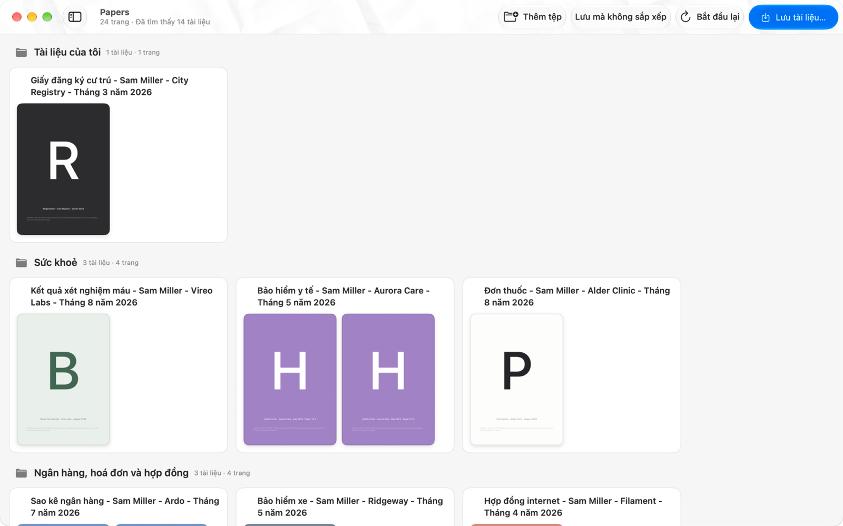Click the Thêm tệp add-file icon

pyautogui.click(x=511, y=17)
